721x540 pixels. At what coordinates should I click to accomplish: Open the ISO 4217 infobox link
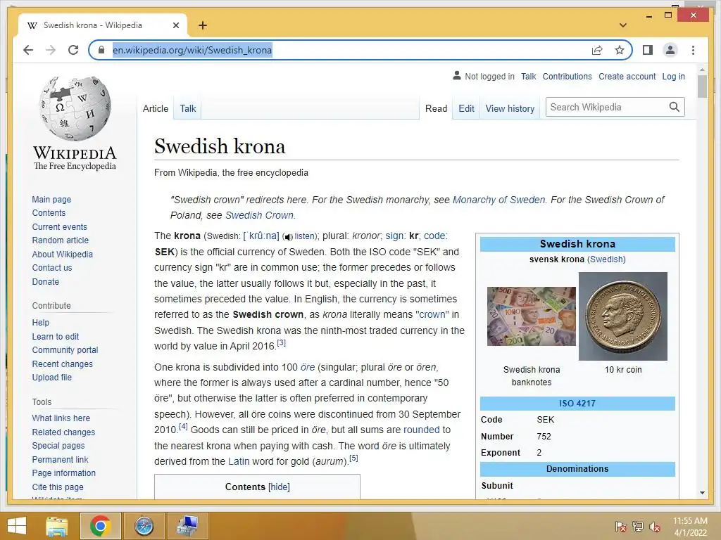577,403
